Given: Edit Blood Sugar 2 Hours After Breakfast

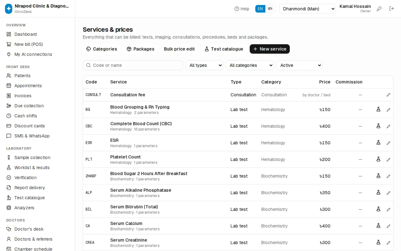Looking at the screenshot, I should click(388, 176).
